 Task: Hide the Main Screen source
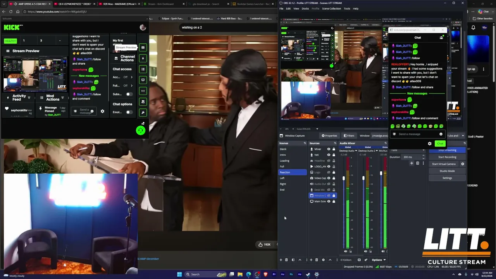click(329, 201)
